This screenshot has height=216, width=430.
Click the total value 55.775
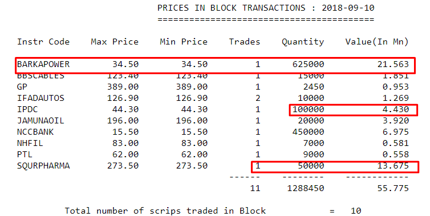pos(393,188)
